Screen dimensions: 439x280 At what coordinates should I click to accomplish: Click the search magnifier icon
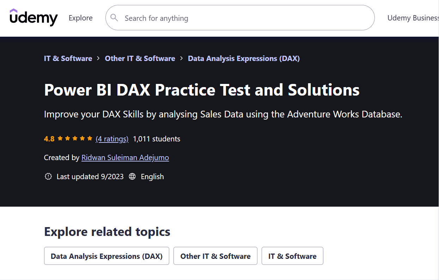click(114, 18)
